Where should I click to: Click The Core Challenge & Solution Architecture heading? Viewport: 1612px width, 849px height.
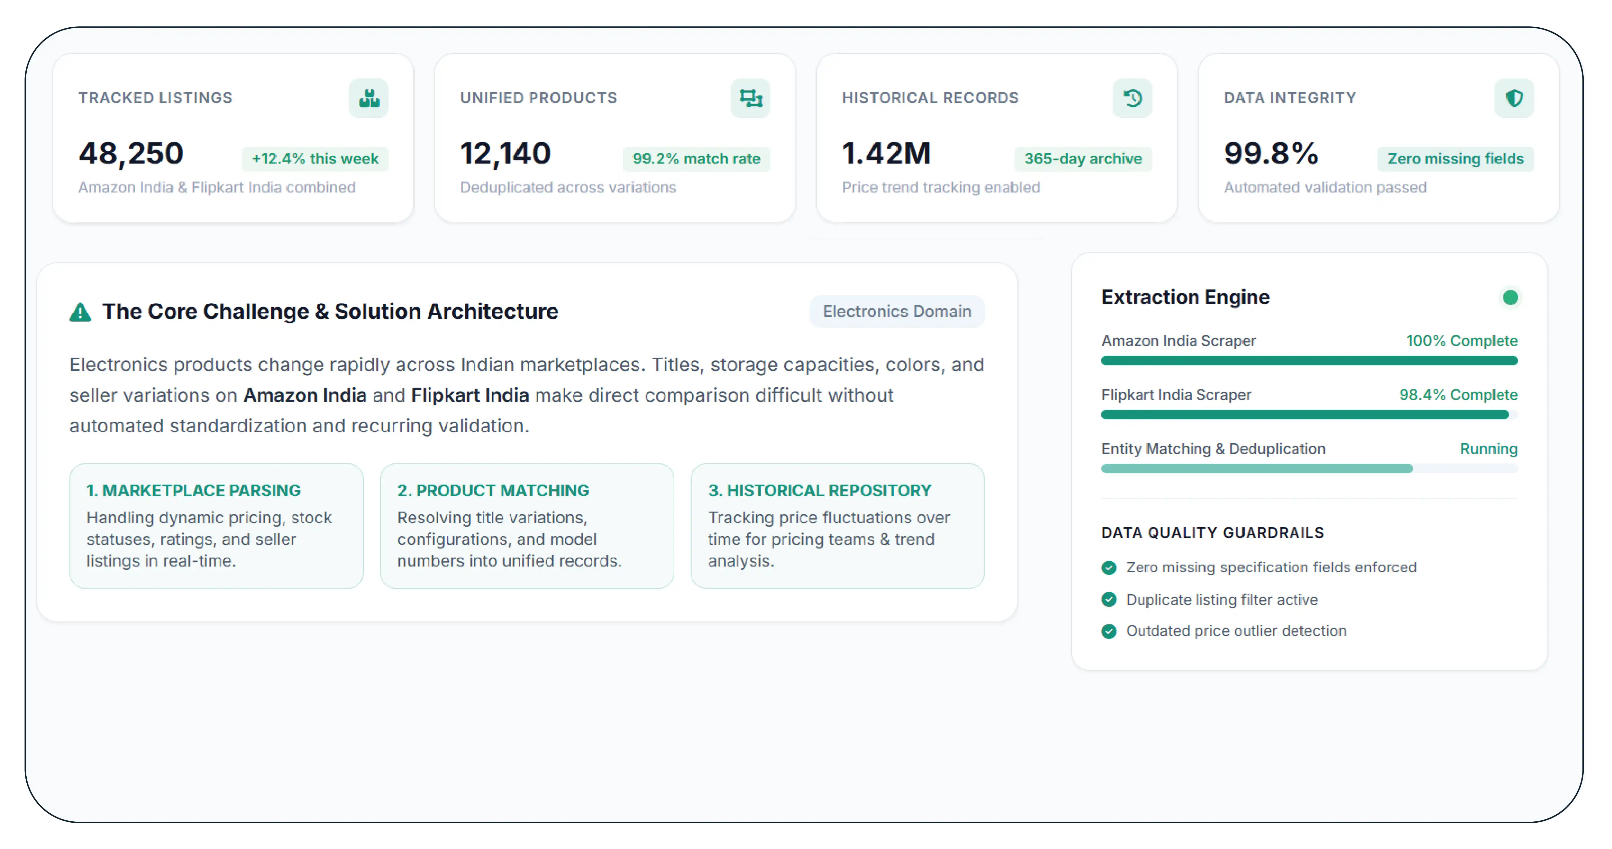pyautogui.click(x=330, y=312)
